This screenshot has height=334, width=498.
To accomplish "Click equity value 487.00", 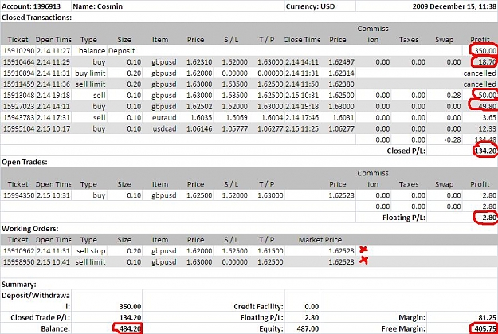I will tap(308, 329).
